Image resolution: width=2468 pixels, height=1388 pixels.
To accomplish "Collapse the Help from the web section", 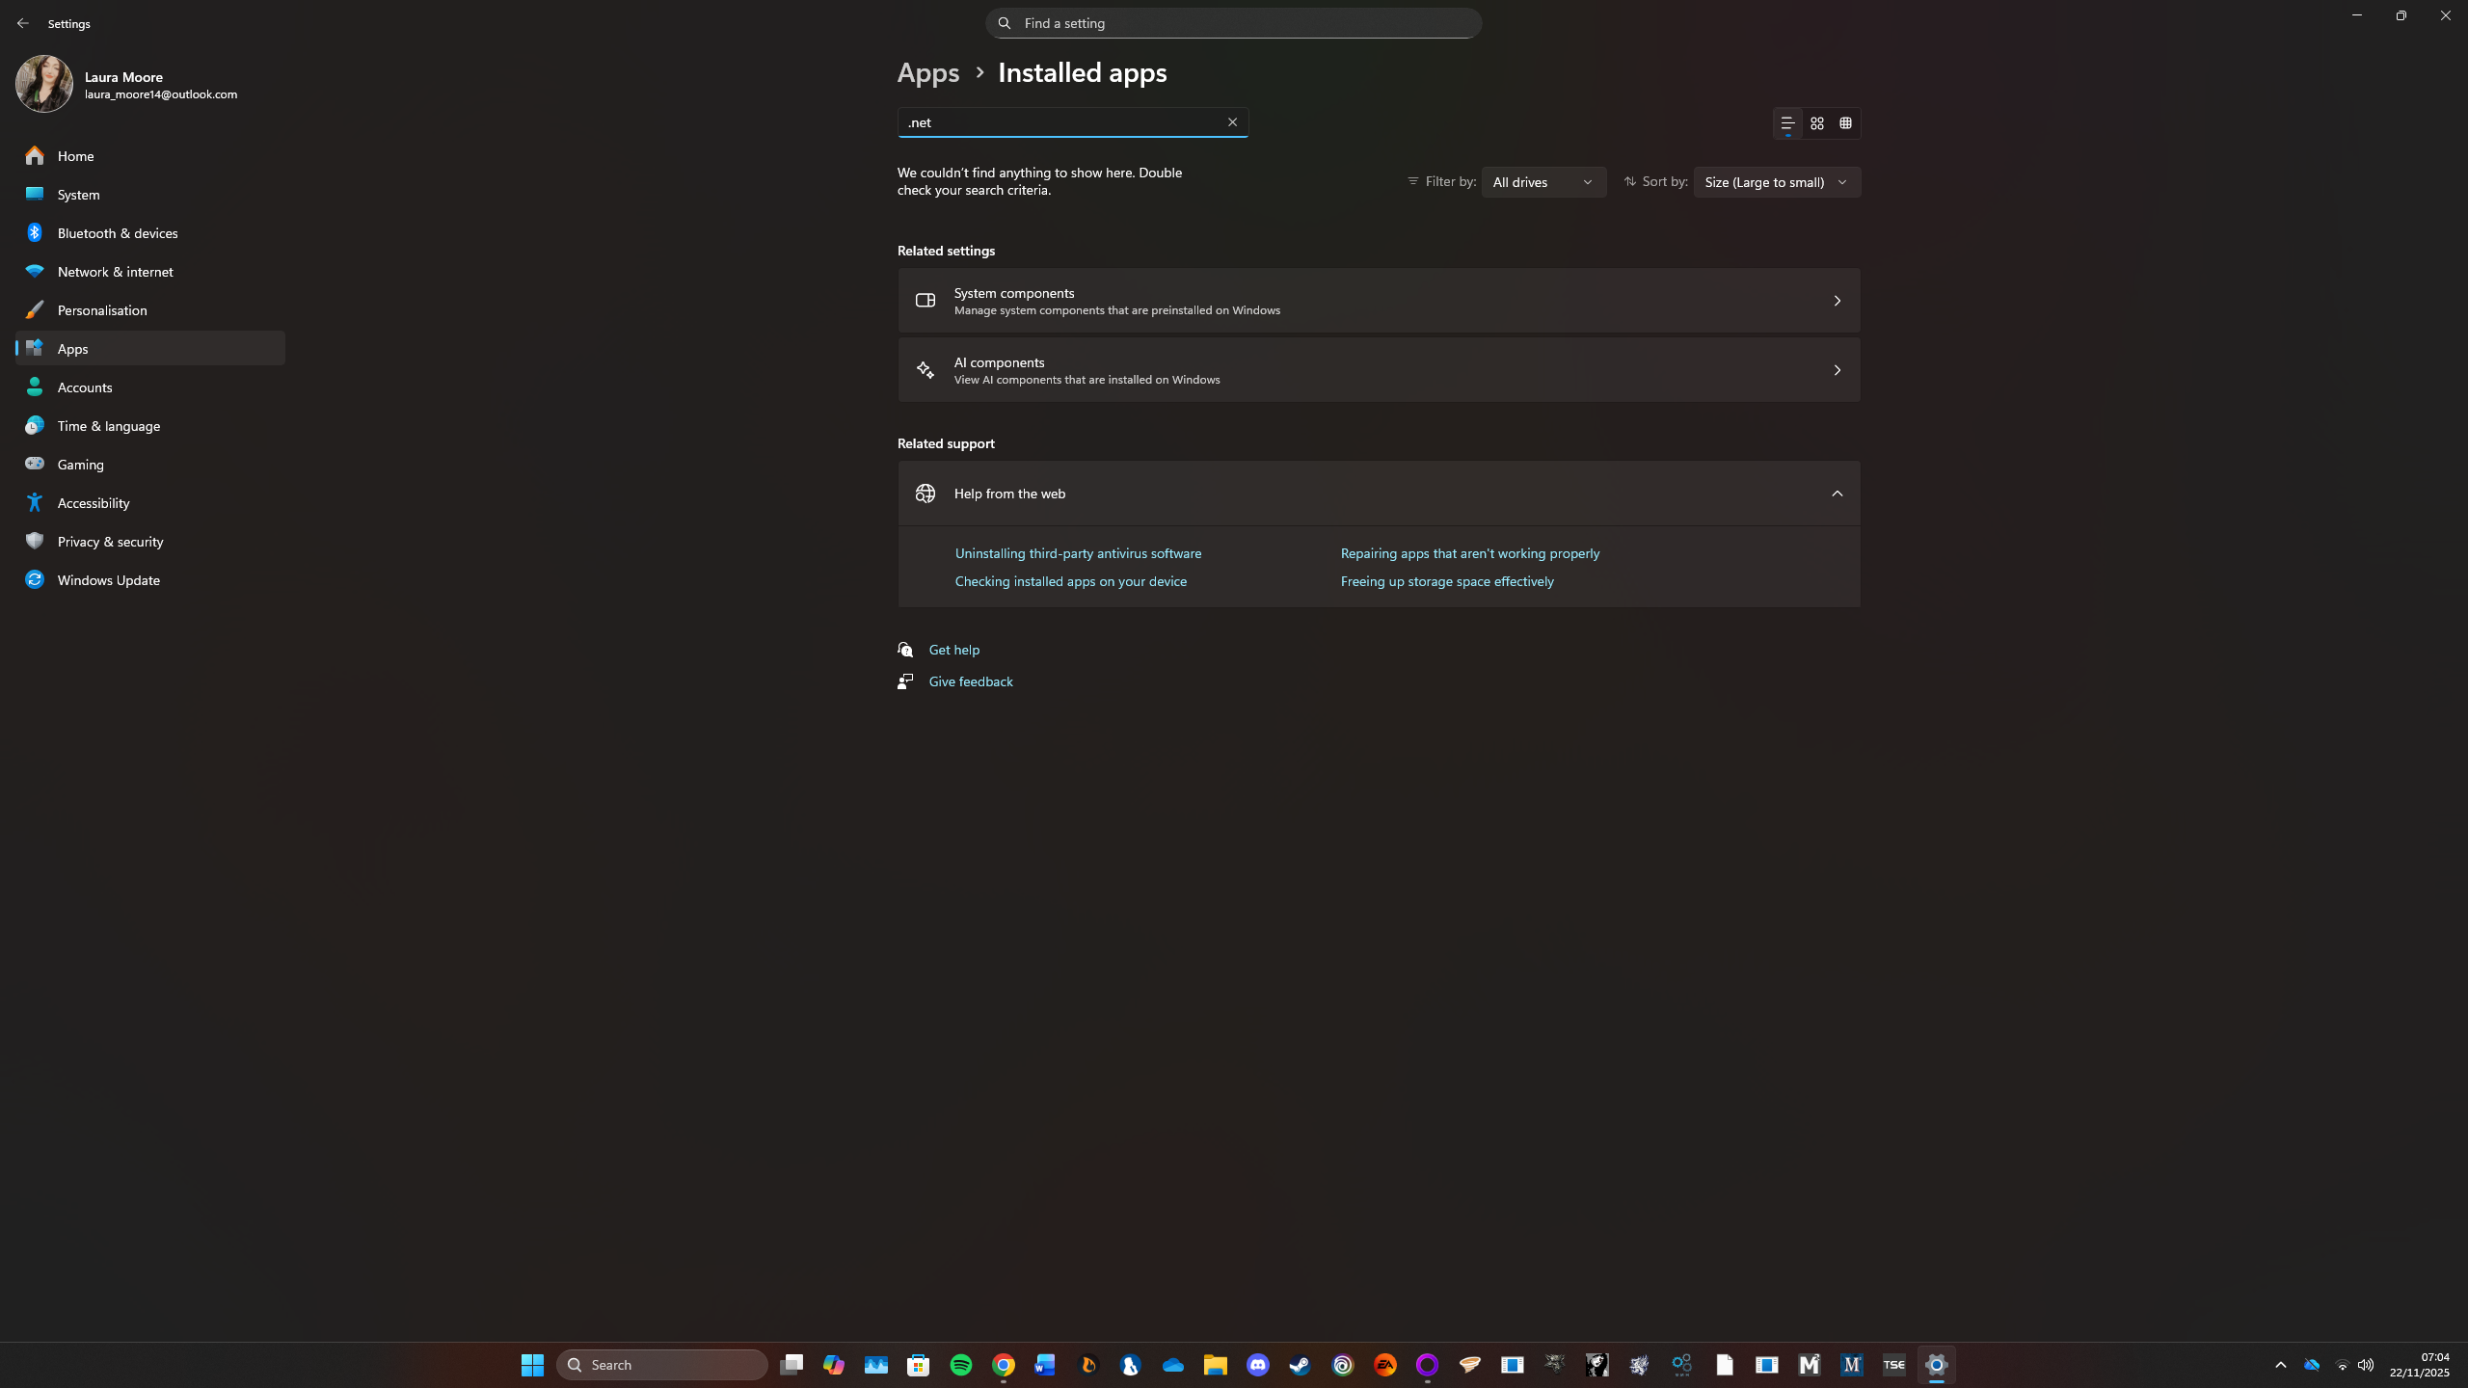I will (1836, 493).
